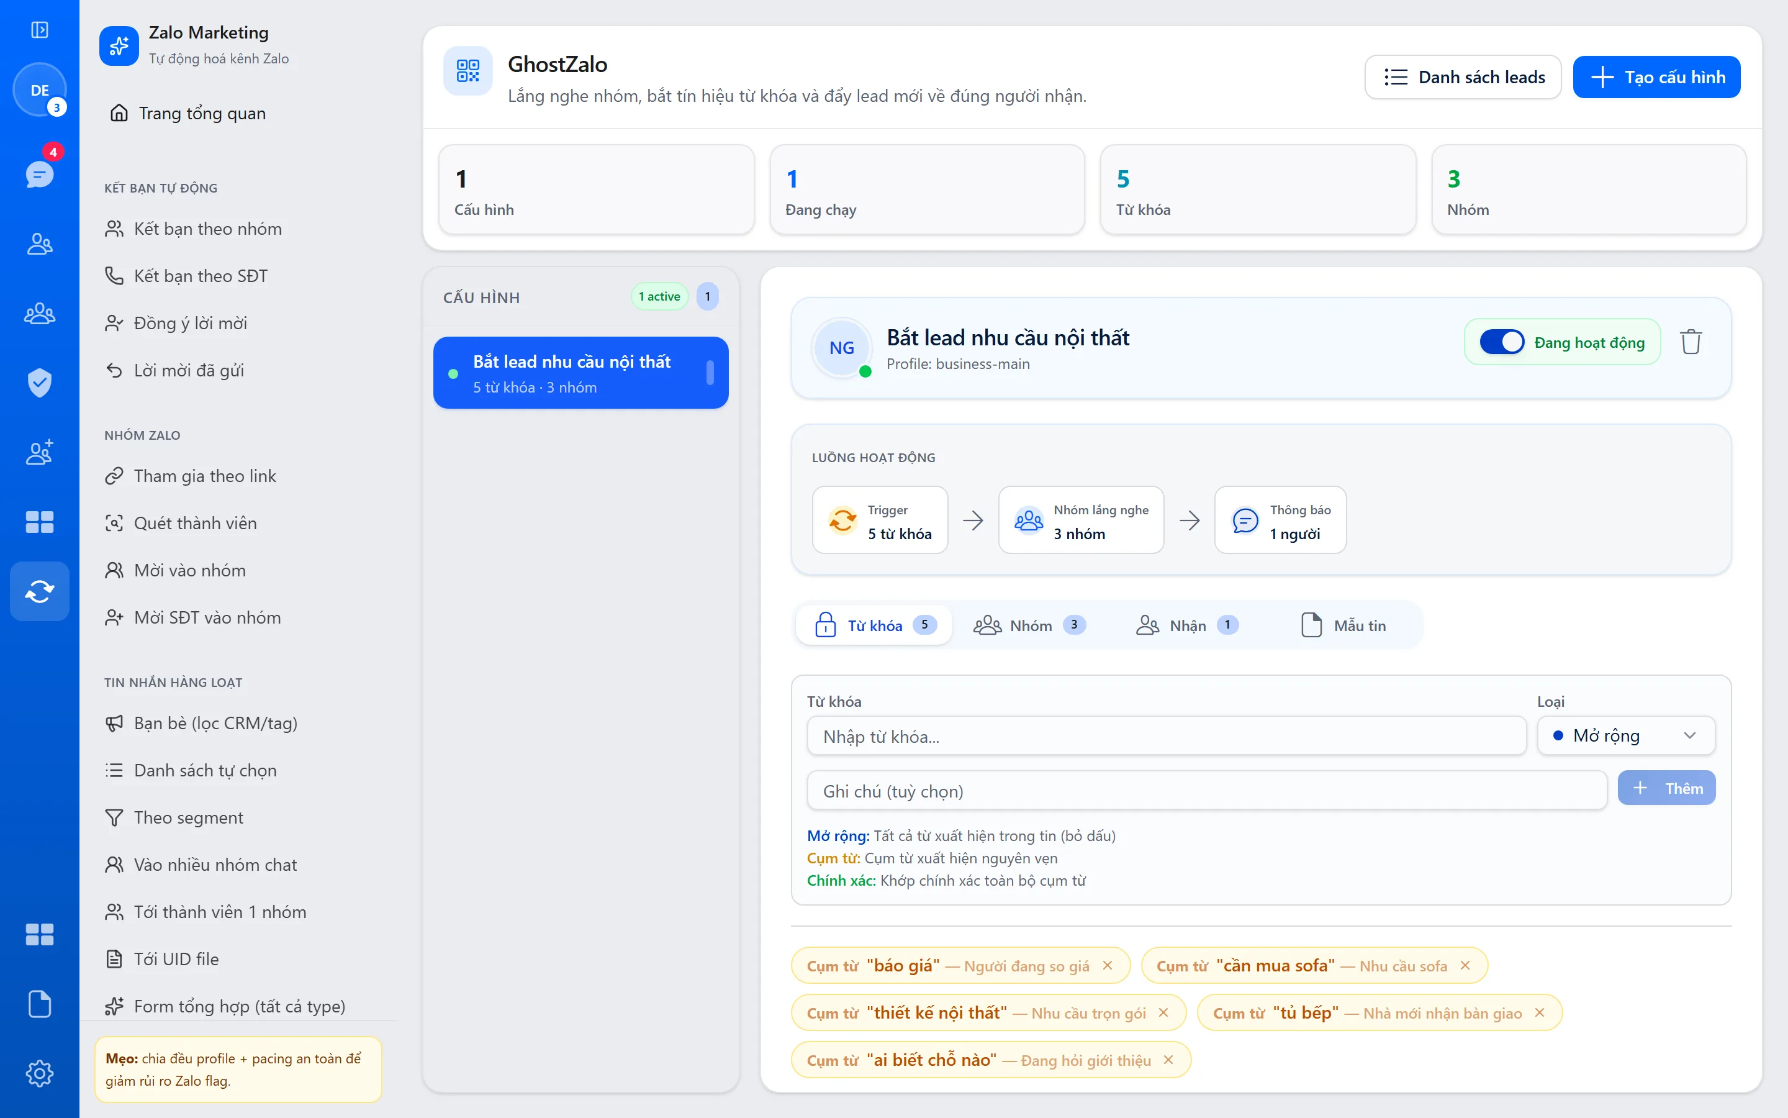
Task: Open the active sync arrows icon in rail
Action: [40, 591]
